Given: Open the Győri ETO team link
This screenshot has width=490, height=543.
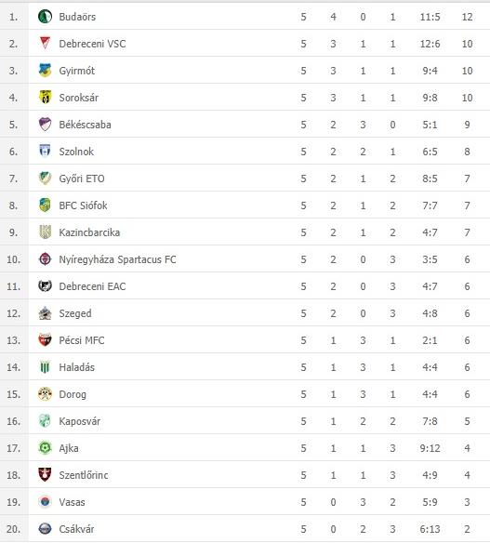Looking at the screenshot, I should pos(82,179).
